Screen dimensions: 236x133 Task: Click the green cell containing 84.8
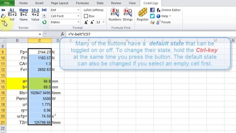pos(39,81)
